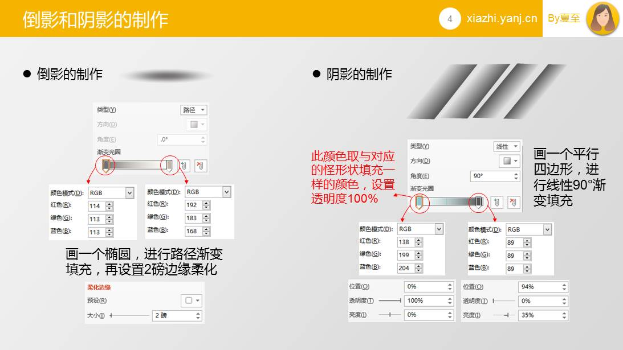Click the author avatar portrait
The height and width of the screenshot is (350, 623).
click(602, 18)
